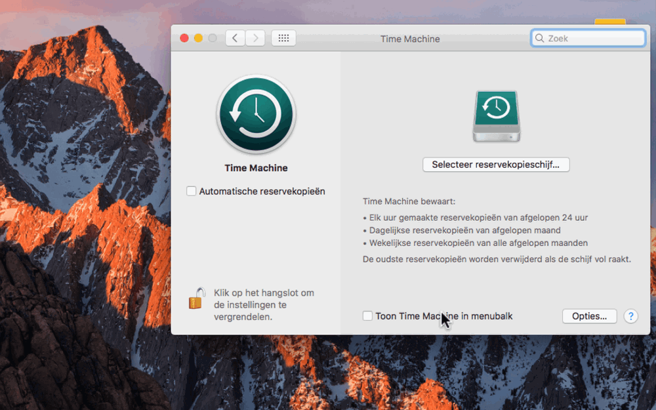Click 'Wekelijkse reservekopieën' line

[x=475, y=243]
